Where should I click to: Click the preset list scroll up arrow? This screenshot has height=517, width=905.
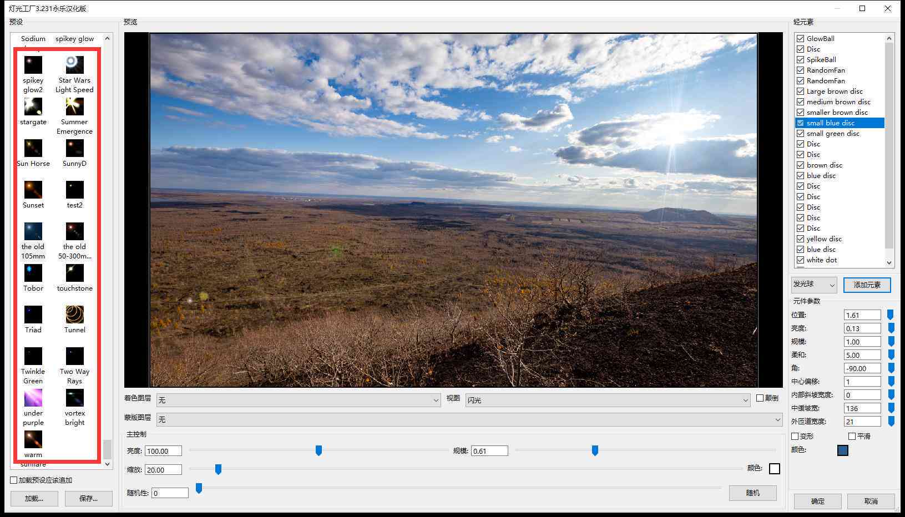[x=108, y=38]
